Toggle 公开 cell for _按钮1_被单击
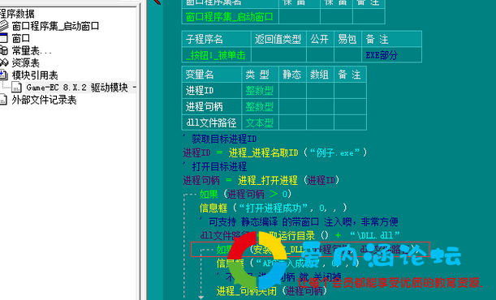496x300 pixels. [320, 55]
